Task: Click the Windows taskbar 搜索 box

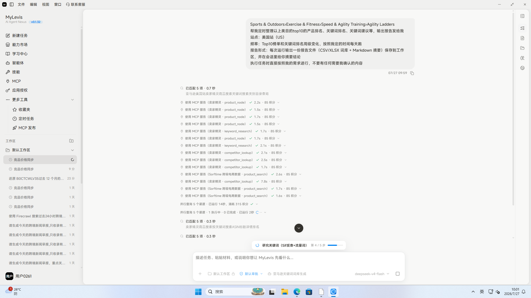Action: [235, 292]
